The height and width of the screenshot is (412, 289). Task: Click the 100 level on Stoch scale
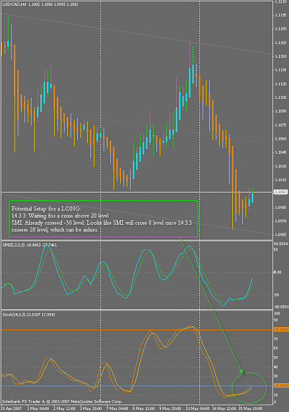pyautogui.click(x=277, y=314)
